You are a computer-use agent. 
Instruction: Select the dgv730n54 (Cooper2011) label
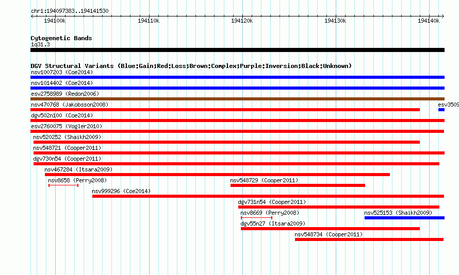(67, 159)
